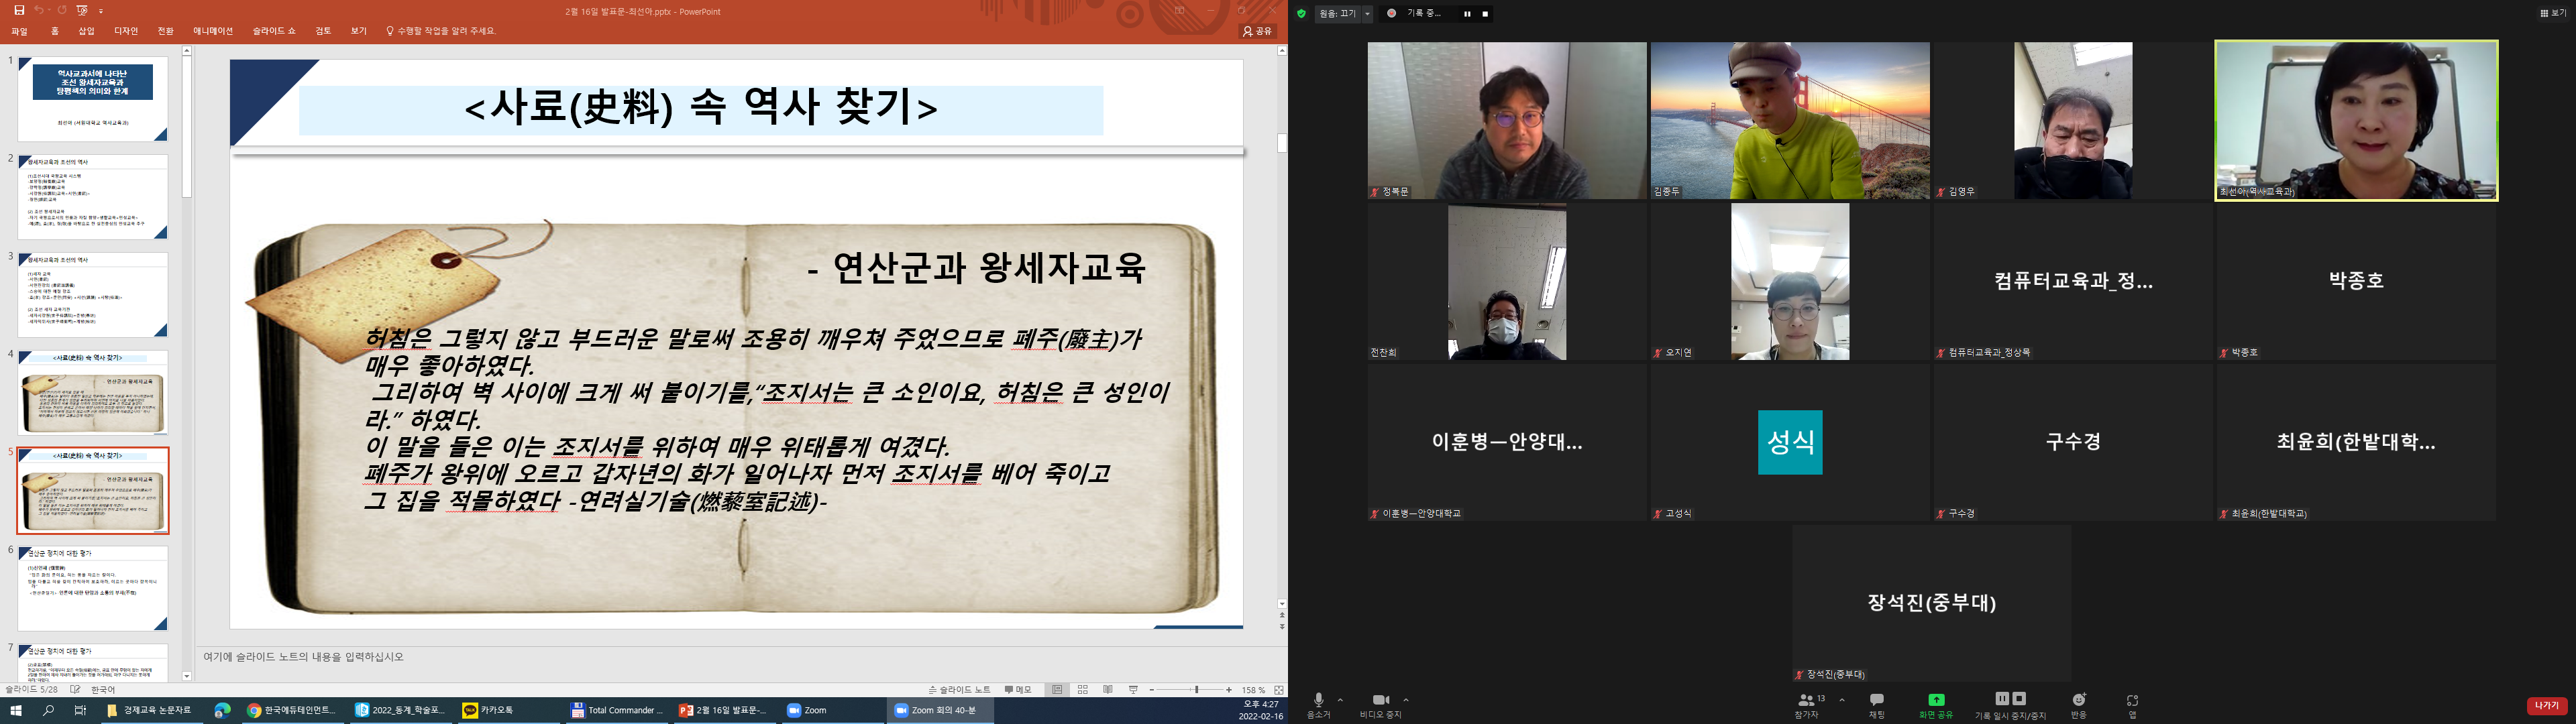Click the red 나가기 leave button

2547,706
